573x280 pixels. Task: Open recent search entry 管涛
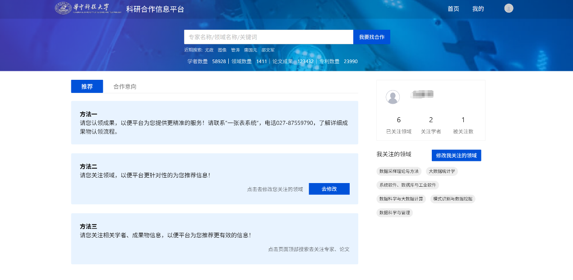235,50
